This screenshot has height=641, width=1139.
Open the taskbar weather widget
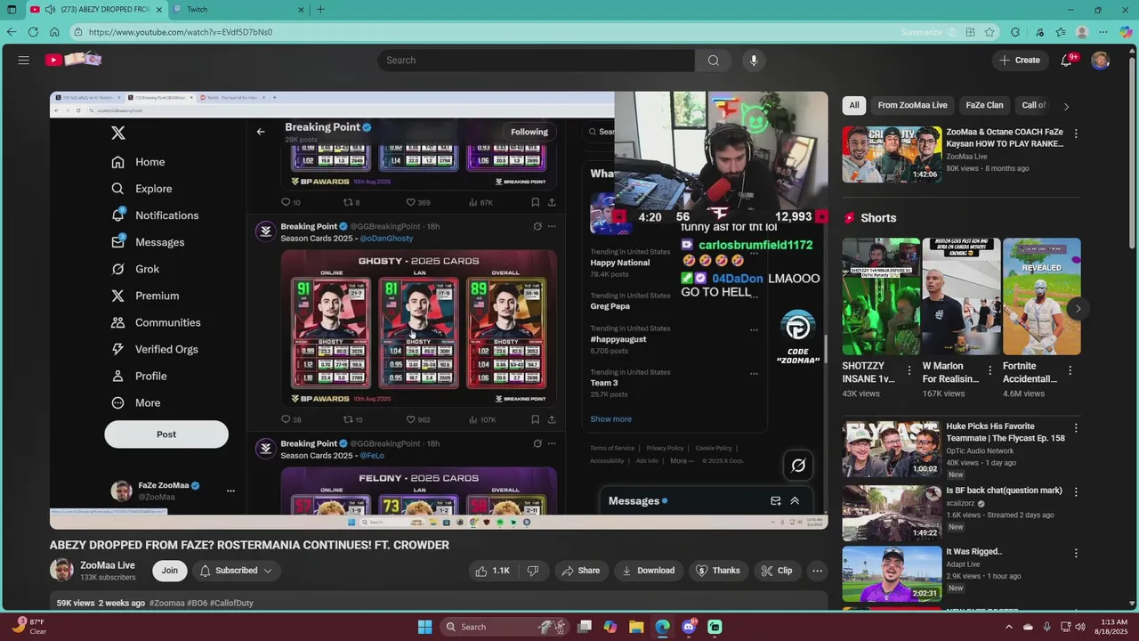tap(28, 627)
